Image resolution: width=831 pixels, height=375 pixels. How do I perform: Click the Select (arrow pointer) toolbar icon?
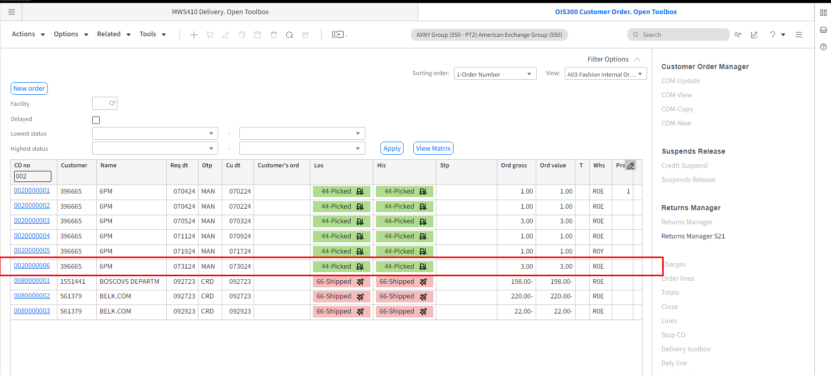coord(210,35)
